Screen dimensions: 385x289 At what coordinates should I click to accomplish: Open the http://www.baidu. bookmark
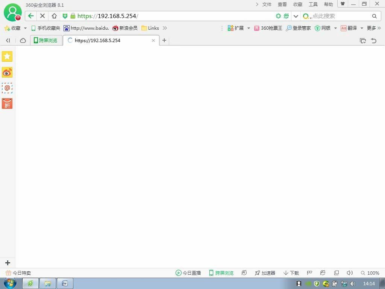coord(86,28)
